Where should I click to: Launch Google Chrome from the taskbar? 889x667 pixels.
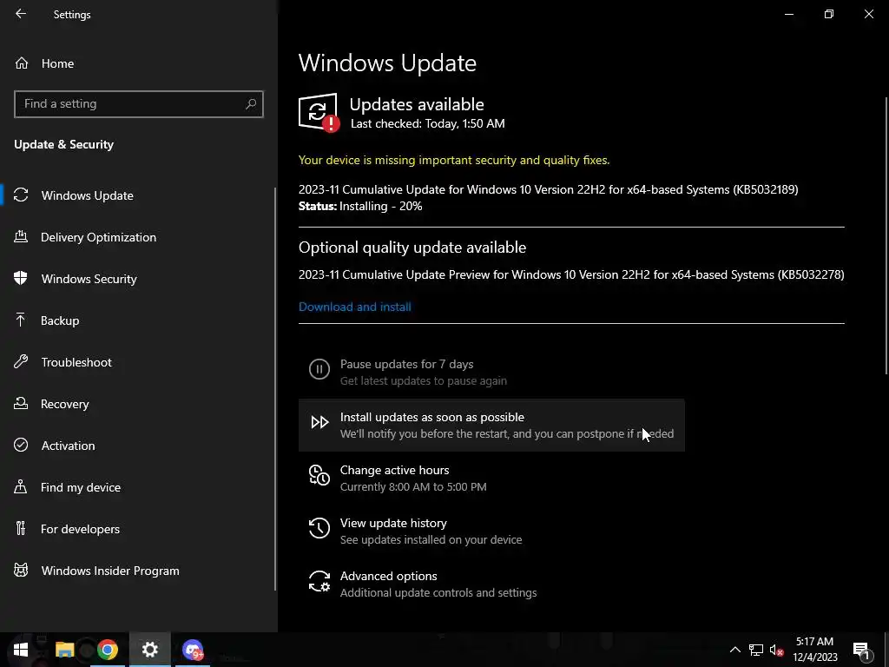click(107, 650)
